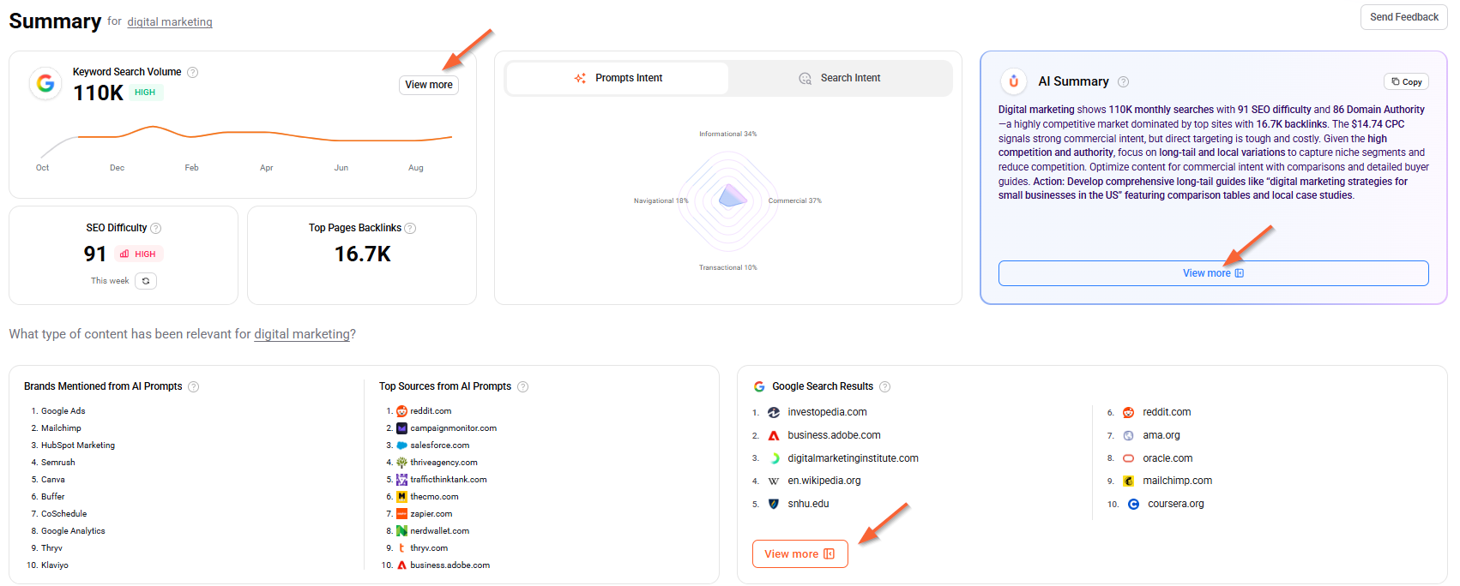Viewport: 1460px width, 586px height.
Task: Click the snhu.edu favicon
Action: [774, 504]
